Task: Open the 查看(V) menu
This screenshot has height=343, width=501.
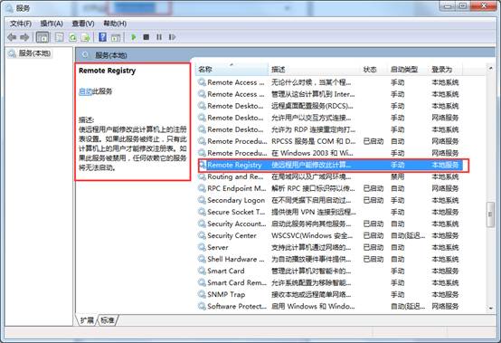Action: 83,24
